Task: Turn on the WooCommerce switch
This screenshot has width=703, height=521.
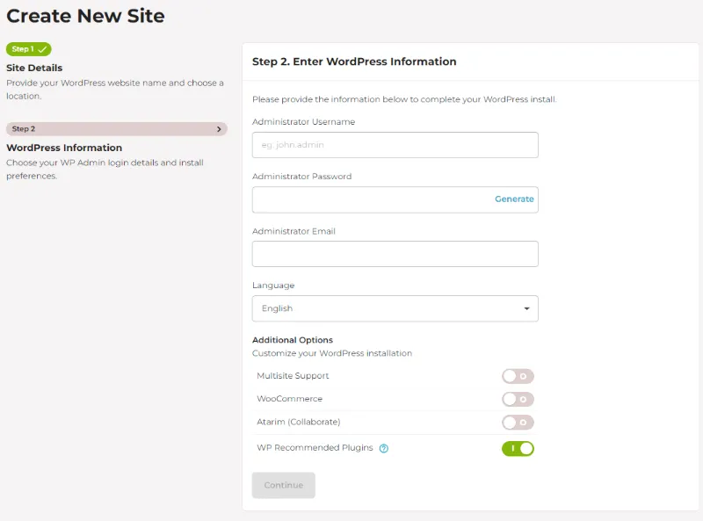Action: [x=518, y=399]
